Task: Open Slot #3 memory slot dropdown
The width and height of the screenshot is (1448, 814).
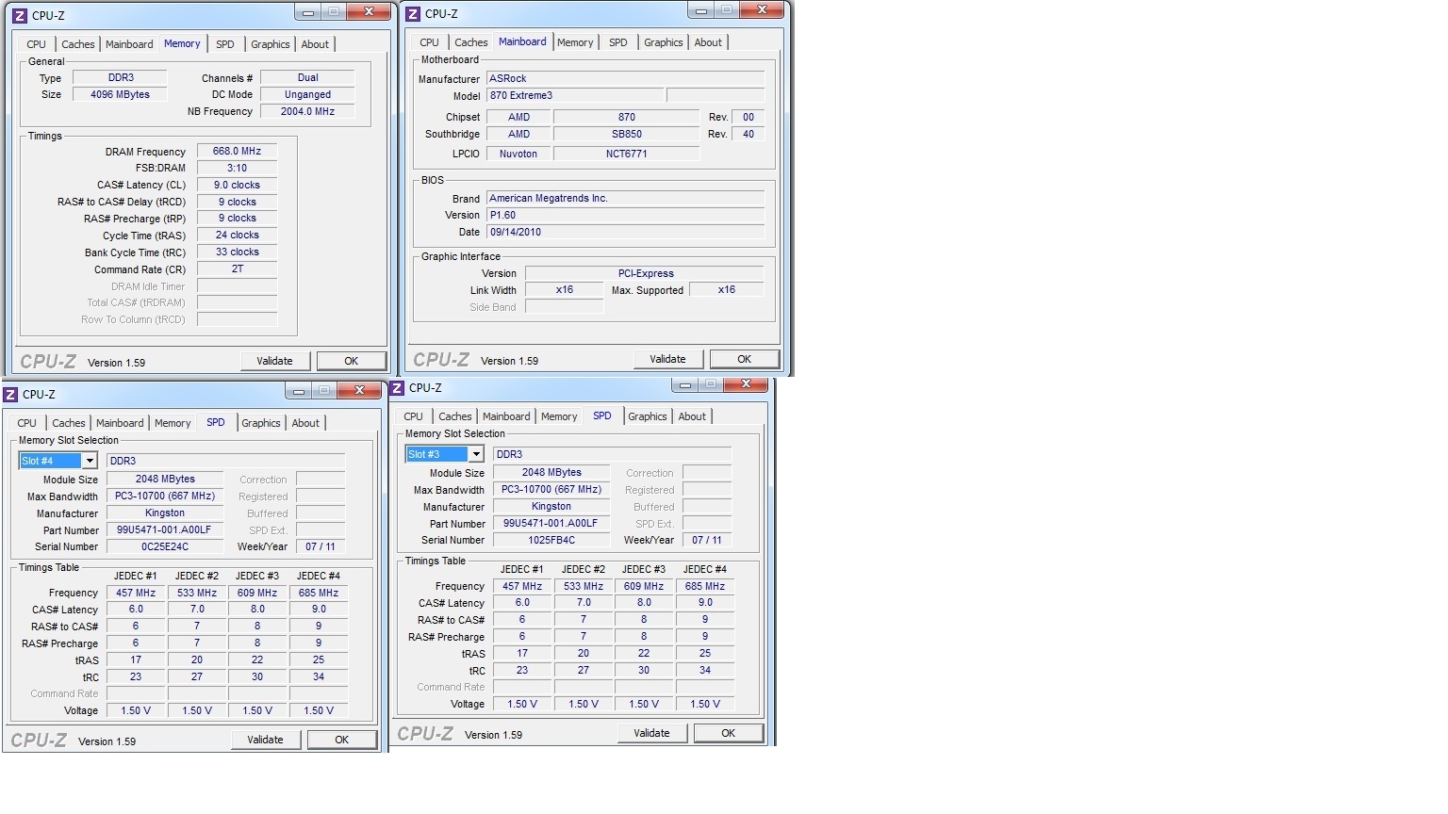Action: point(476,454)
